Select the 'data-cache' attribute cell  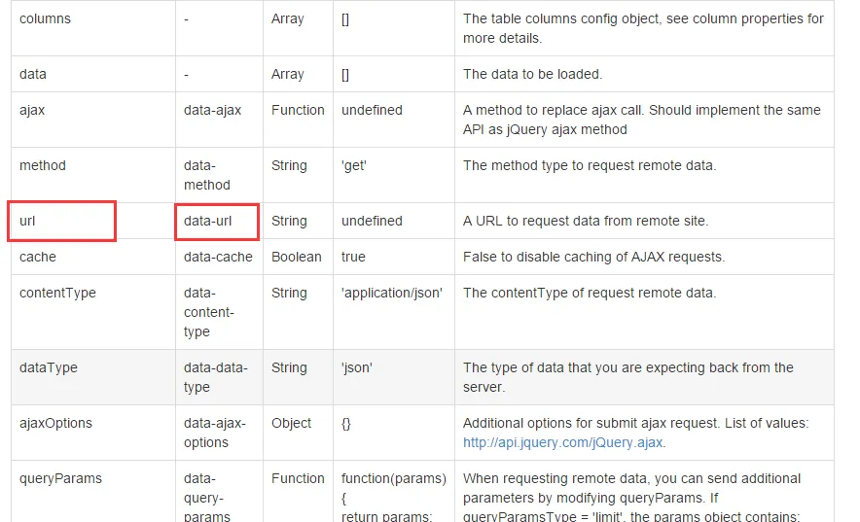pos(218,257)
